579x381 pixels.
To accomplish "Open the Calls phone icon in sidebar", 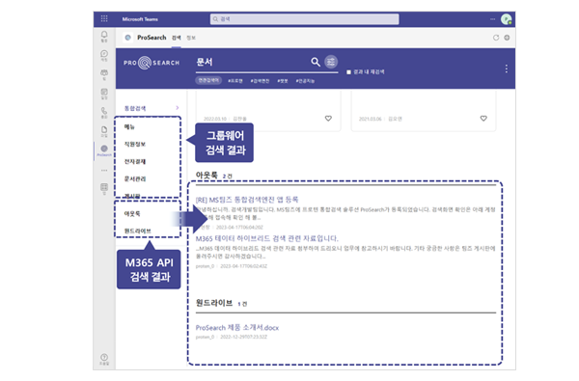I will coord(104,111).
